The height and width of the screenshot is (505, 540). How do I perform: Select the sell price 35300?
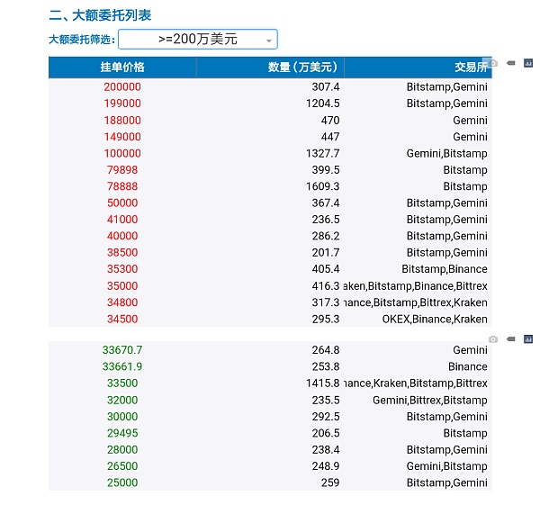pyautogui.click(x=122, y=269)
